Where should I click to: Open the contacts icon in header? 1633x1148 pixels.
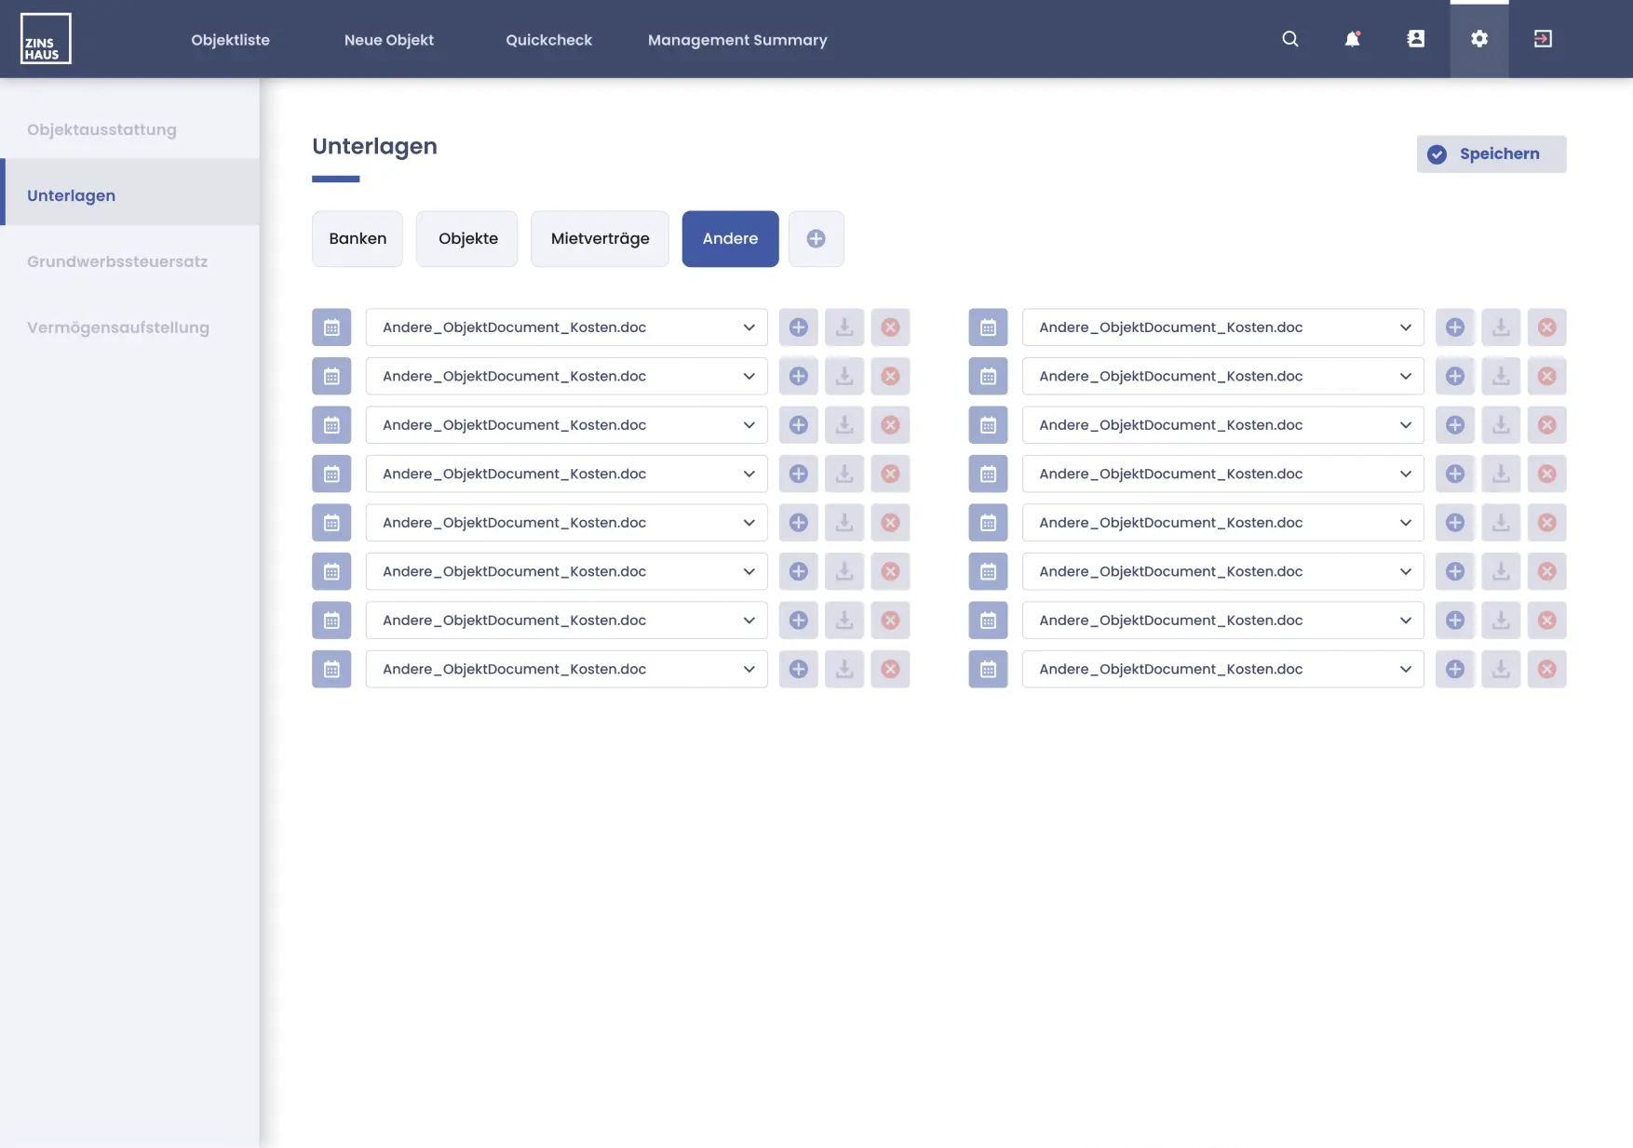(x=1416, y=39)
